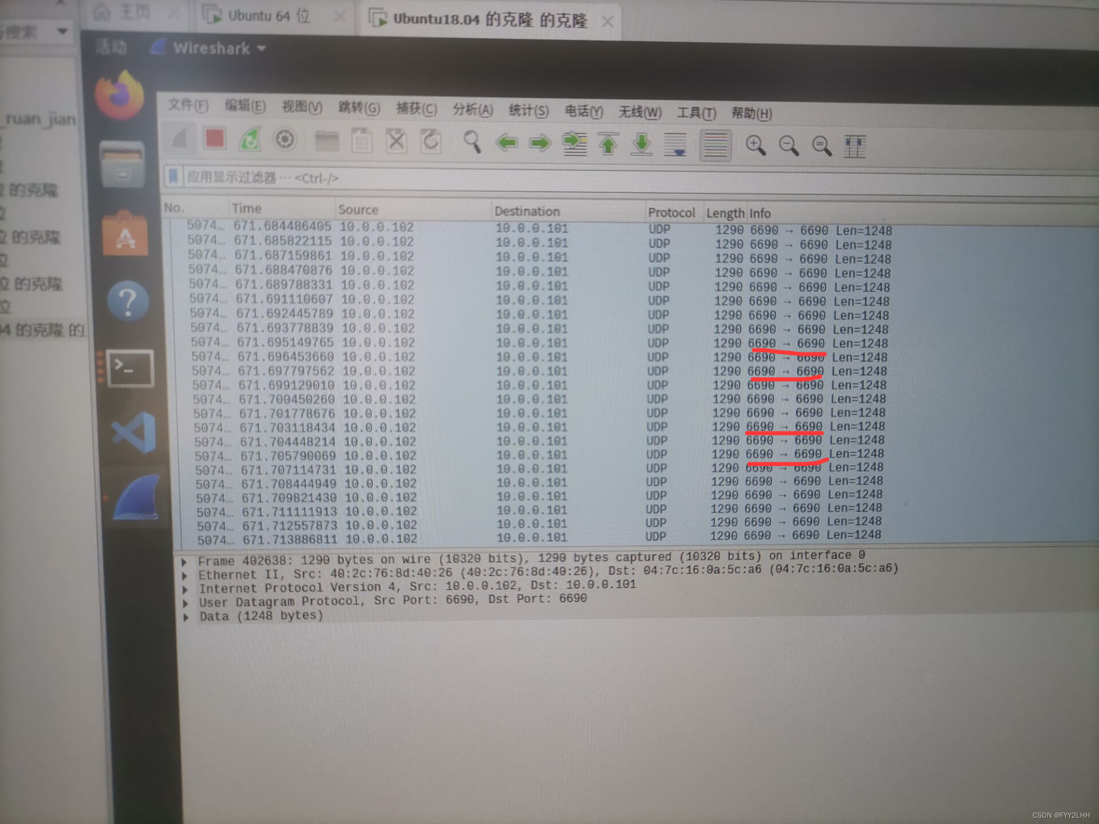1099x824 pixels.
Task: Go forward in packet history arrow
Action: pos(540,143)
